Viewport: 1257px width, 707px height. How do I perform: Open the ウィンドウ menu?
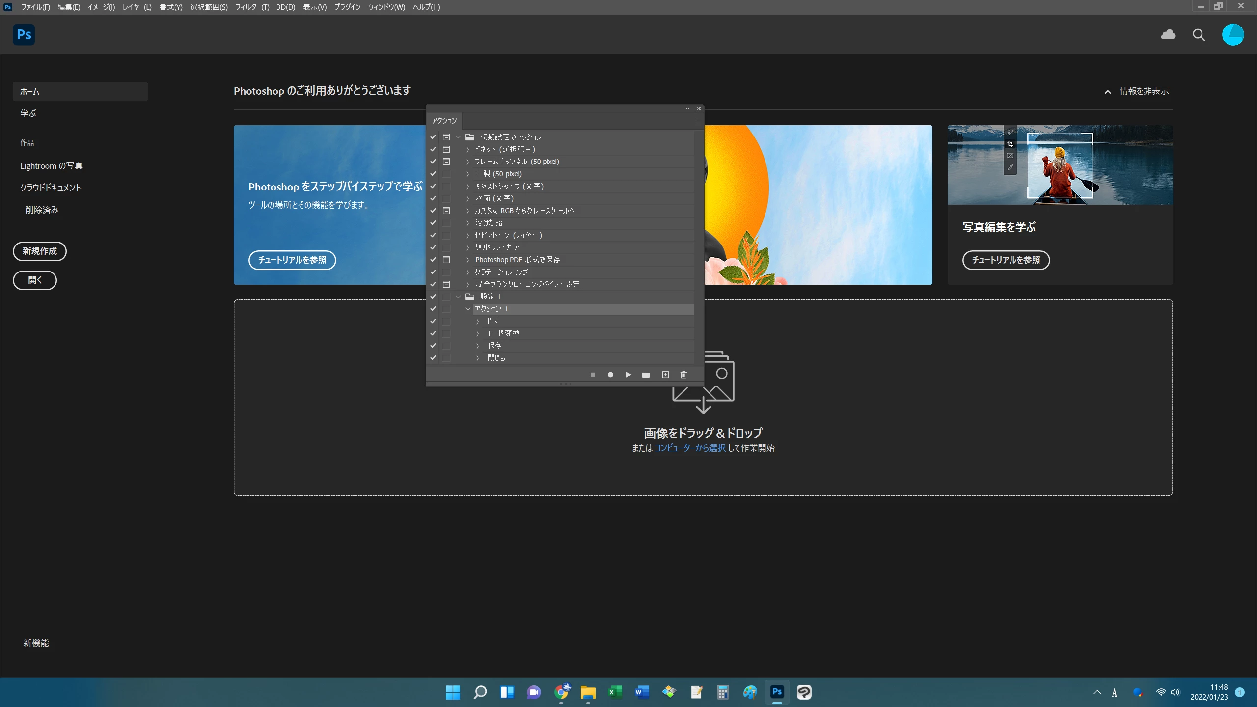(386, 7)
